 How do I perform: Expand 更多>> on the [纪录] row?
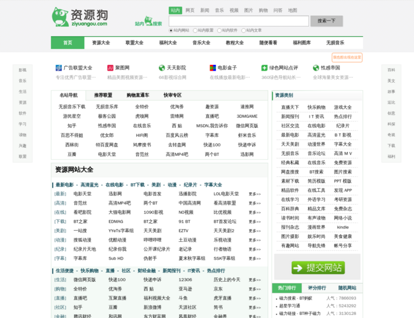pyautogui.click(x=255, y=249)
